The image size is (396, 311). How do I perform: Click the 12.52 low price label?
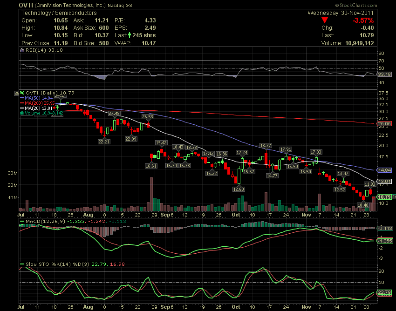[x=340, y=189]
